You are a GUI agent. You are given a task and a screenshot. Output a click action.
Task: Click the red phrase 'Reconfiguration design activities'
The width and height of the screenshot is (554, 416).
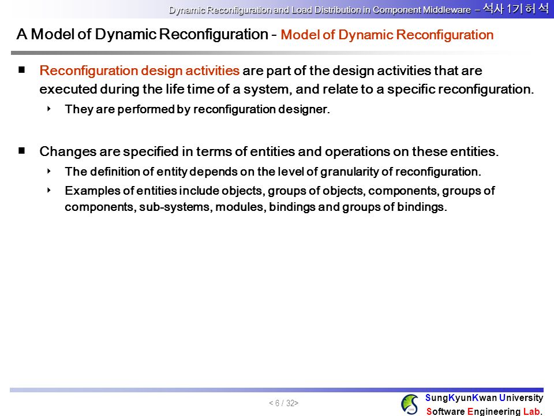pos(140,70)
